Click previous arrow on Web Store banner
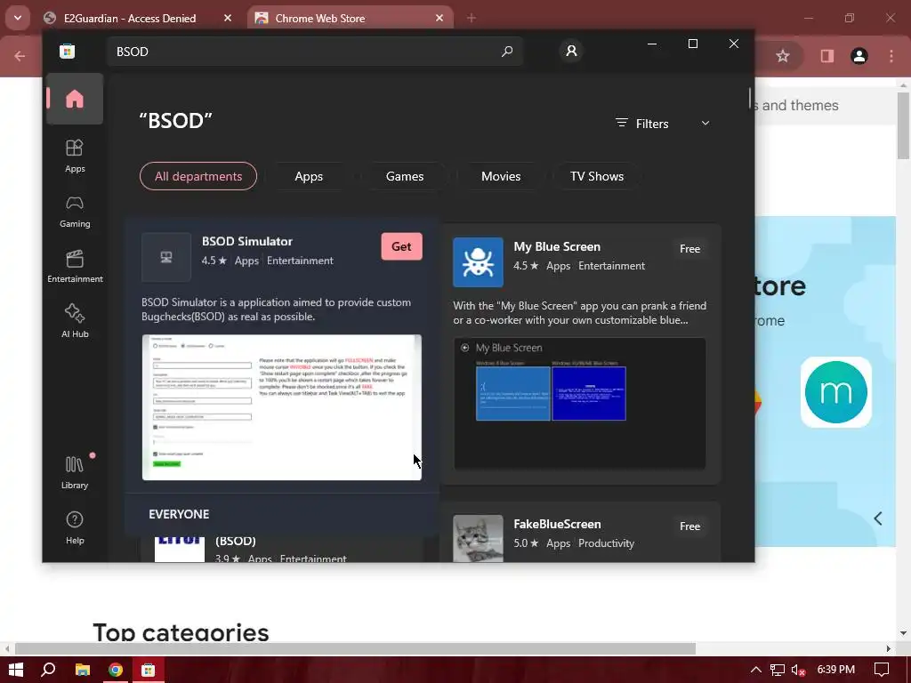The width and height of the screenshot is (911, 683). 878,518
